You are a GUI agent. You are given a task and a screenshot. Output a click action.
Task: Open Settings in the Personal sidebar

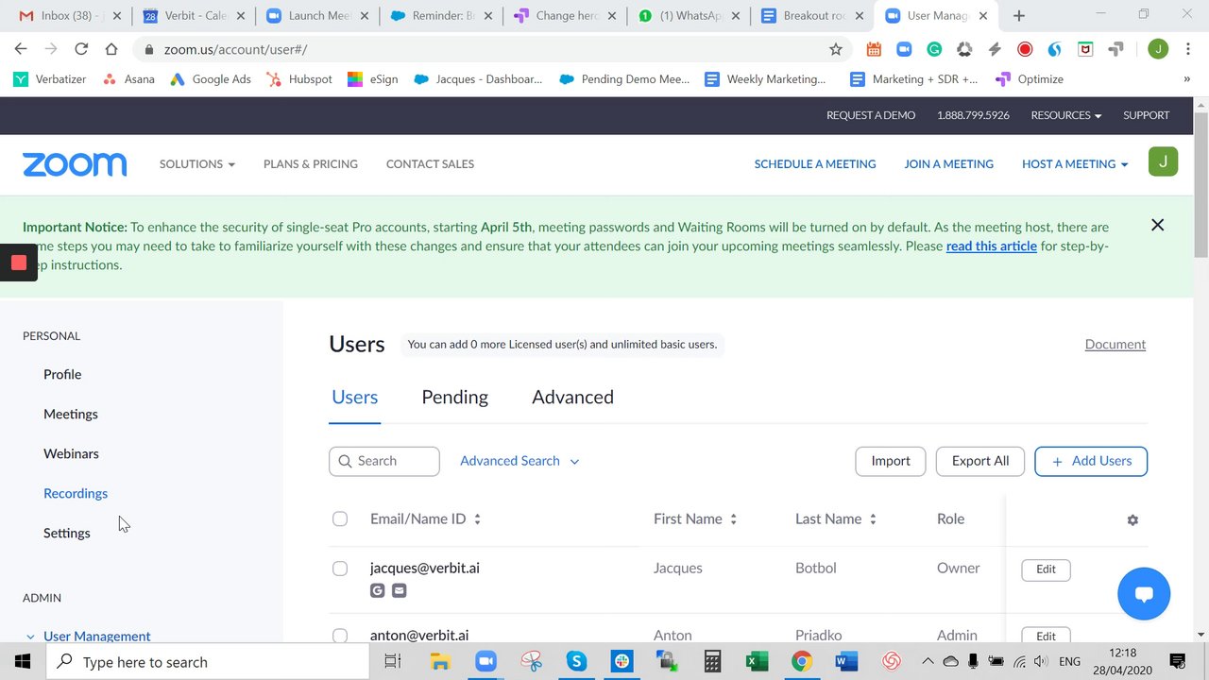tap(67, 534)
